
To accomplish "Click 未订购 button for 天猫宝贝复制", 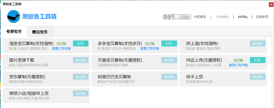I will (x=169, y=60).
